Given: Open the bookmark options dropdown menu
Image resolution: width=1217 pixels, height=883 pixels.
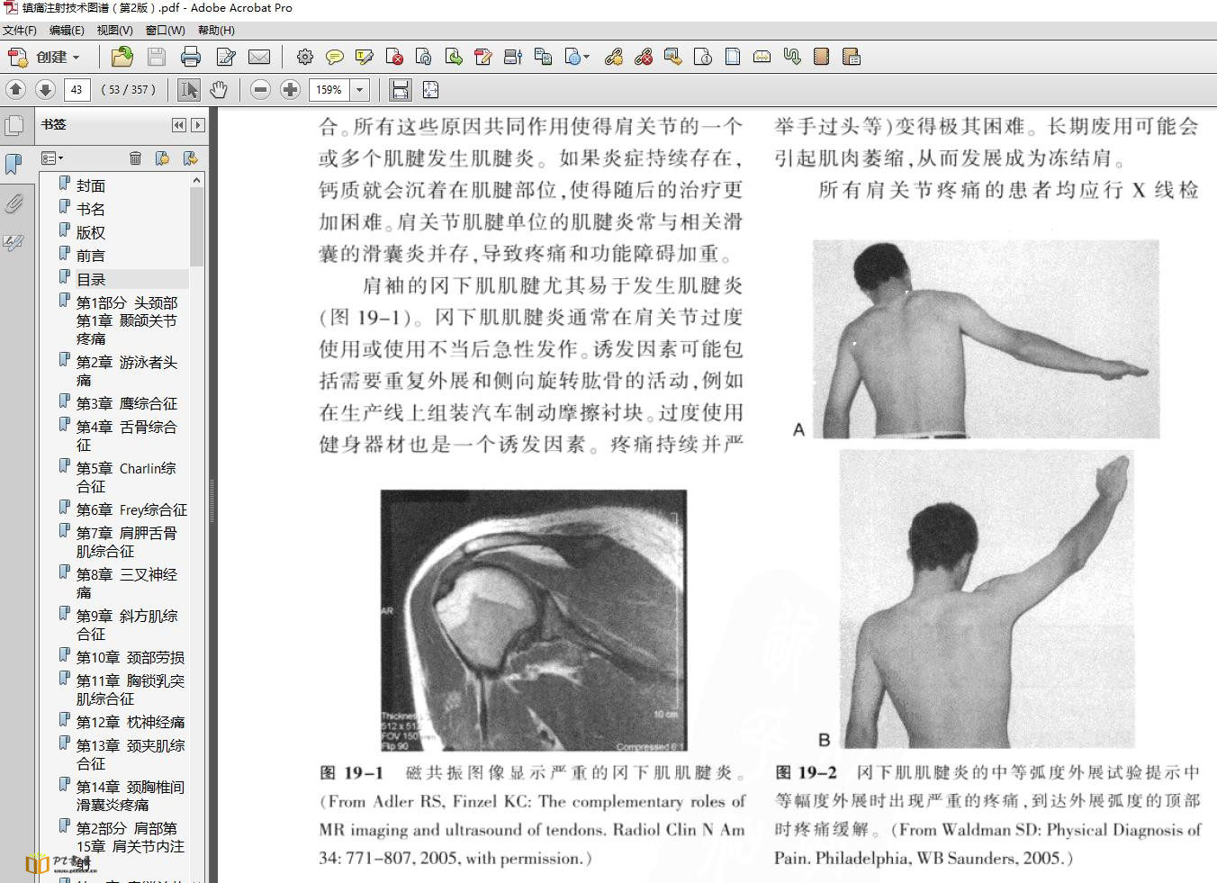Looking at the screenshot, I should click(52, 158).
